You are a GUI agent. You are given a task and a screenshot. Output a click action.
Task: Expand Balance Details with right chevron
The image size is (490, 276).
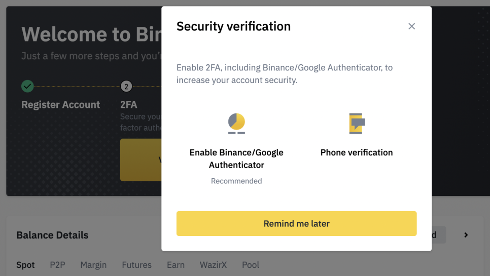[x=466, y=235]
